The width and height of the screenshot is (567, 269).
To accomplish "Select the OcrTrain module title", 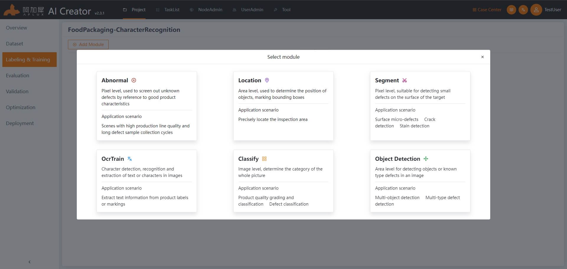I will click(x=113, y=159).
